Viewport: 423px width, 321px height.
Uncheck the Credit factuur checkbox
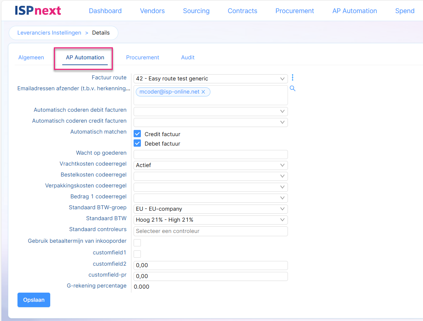click(137, 134)
